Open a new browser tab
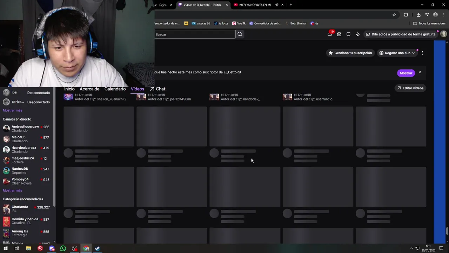 tap(291, 5)
